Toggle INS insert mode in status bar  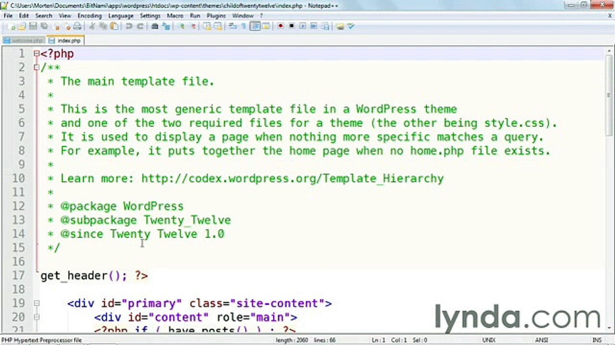click(597, 340)
